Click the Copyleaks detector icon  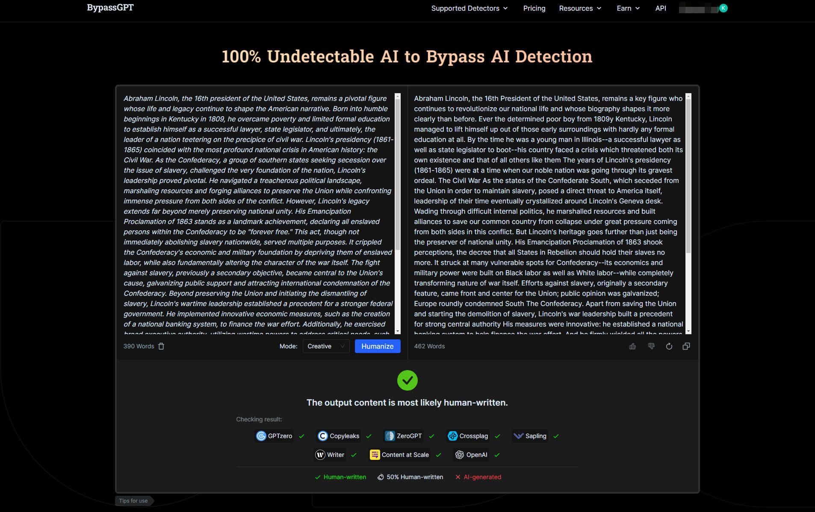pos(323,436)
